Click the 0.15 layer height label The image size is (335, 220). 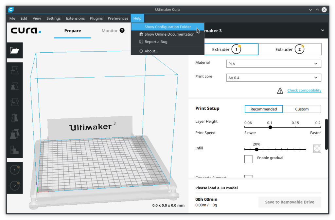pyautogui.click(x=295, y=123)
